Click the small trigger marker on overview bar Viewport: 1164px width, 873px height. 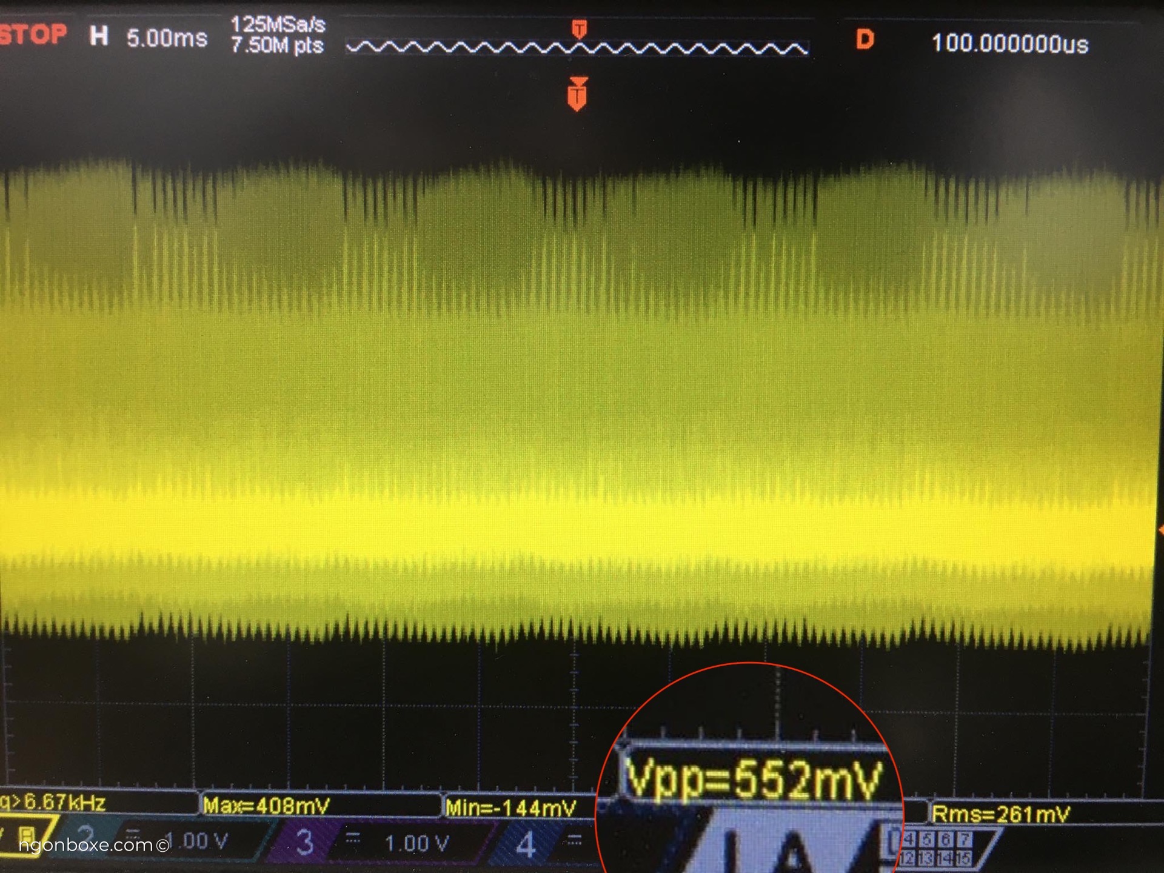(x=580, y=28)
